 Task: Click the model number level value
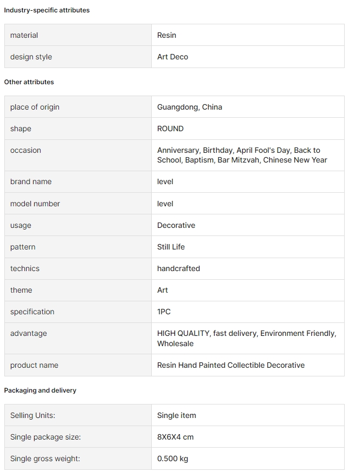tap(165, 204)
